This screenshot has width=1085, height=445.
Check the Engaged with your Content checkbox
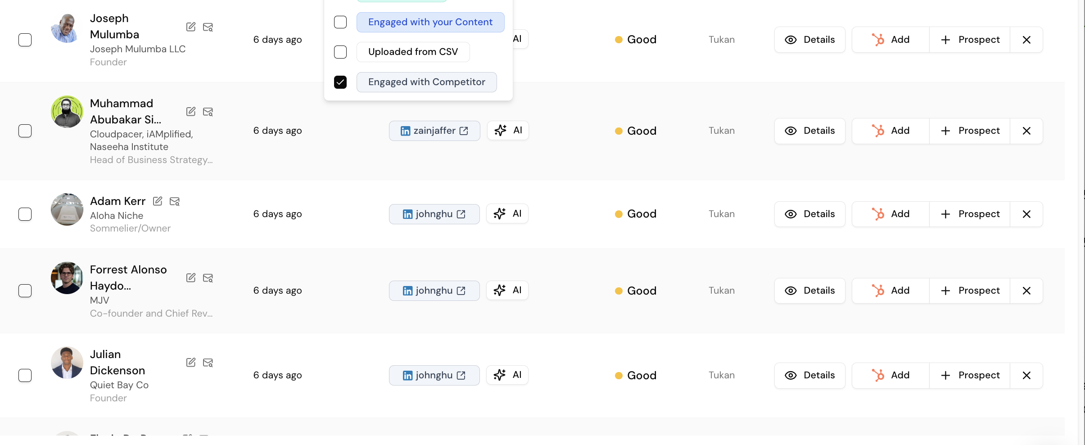tap(340, 22)
